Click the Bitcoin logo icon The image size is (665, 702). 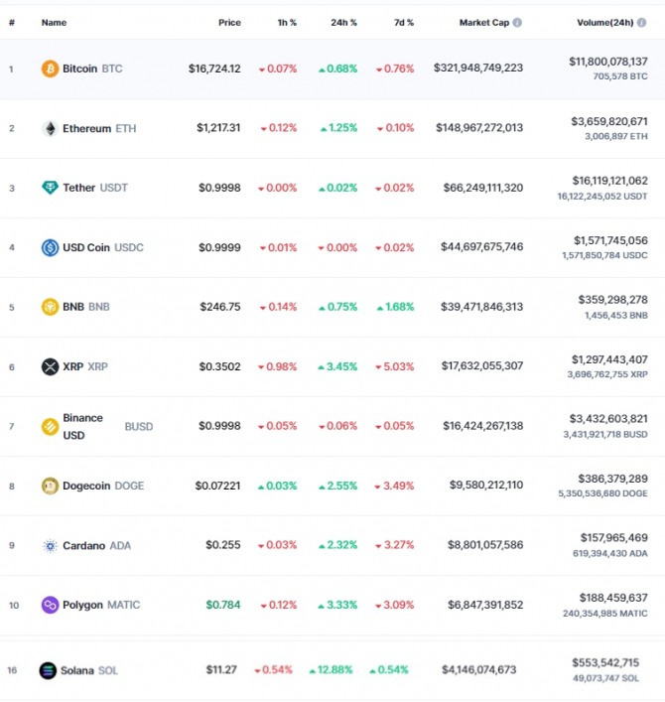coord(50,69)
